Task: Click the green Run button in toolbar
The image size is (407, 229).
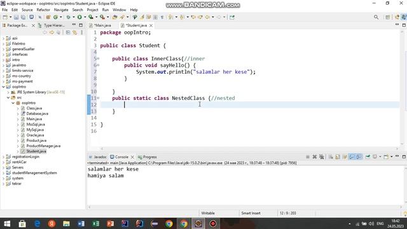Action: [79, 17]
